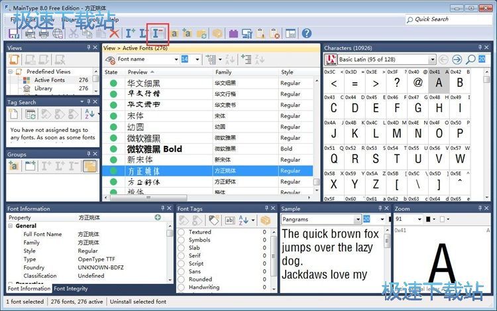Click the new group folder icon in Groups
Viewport: 497px width, 311px height.
tap(30, 166)
